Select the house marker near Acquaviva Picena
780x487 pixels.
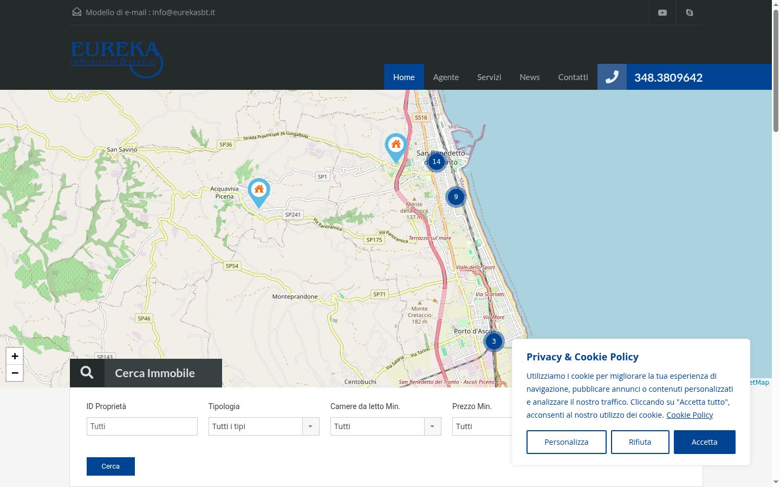point(259,193)
